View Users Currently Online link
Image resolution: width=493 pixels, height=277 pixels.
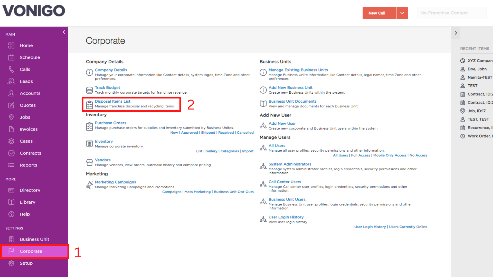pos(408,227)
